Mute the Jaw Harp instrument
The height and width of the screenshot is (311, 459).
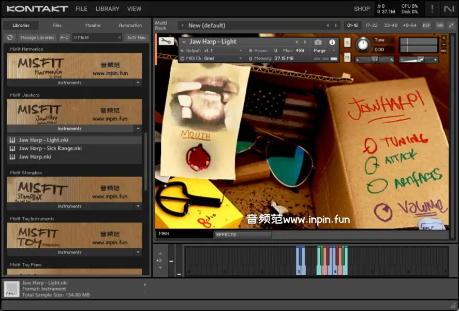347,57
